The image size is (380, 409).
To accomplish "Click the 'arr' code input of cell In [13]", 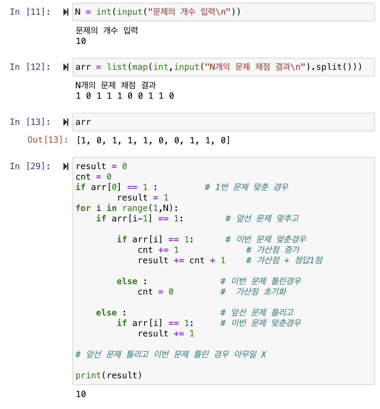I will [x=223, y=122].
